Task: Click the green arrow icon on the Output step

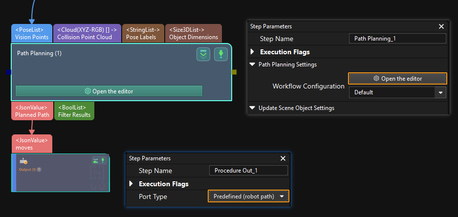Action: pyautogui.click(x=102, y=160)
